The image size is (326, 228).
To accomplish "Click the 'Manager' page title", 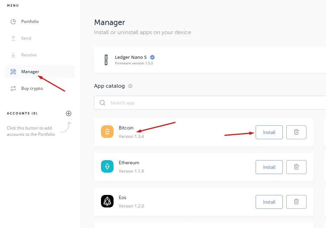I will [x=110, y=22].
